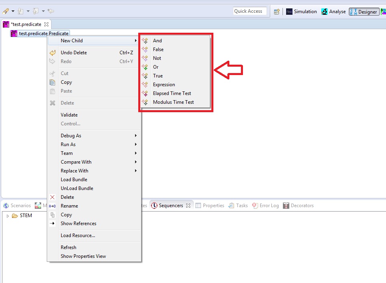Close the test.predicate editor tab
386x283 pixels.
tap(46, 24)
